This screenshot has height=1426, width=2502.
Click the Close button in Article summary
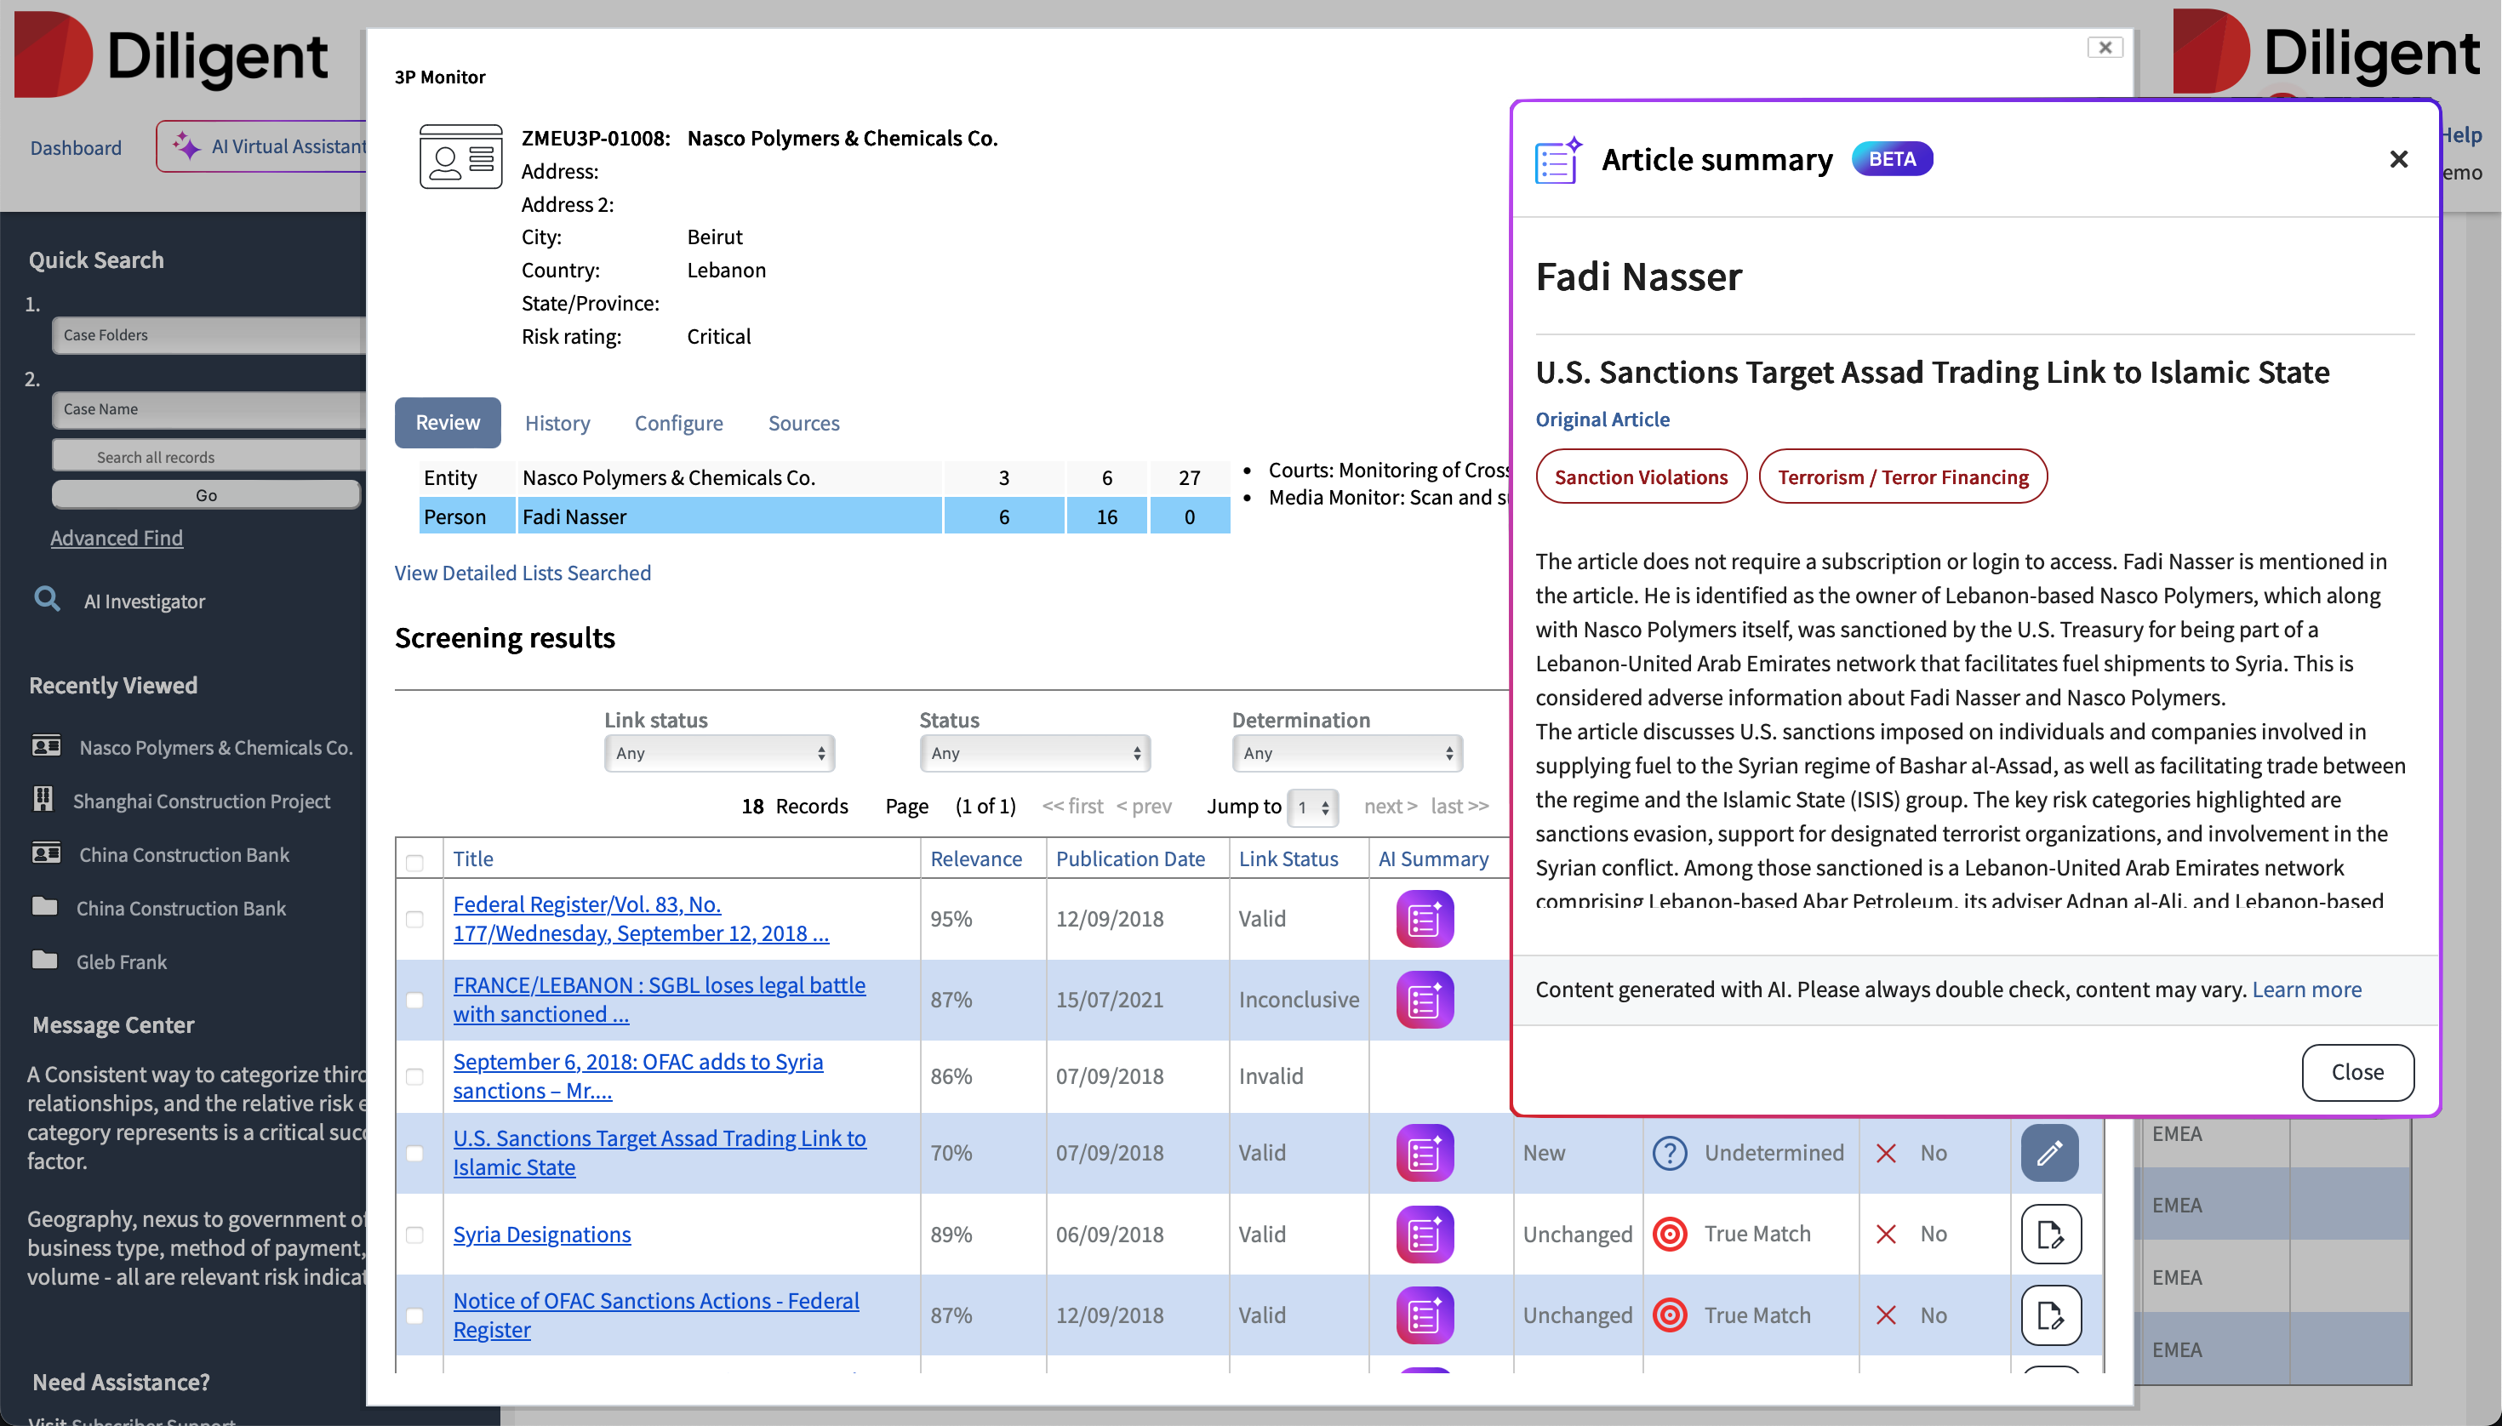[x=2357, y=1071]
